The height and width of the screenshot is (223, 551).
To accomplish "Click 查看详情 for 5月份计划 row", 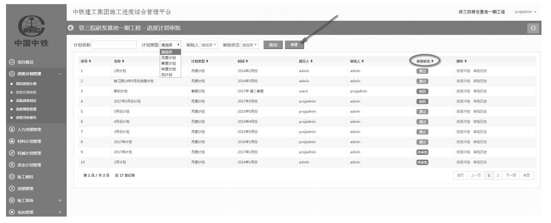I will [x=463, y=112].
